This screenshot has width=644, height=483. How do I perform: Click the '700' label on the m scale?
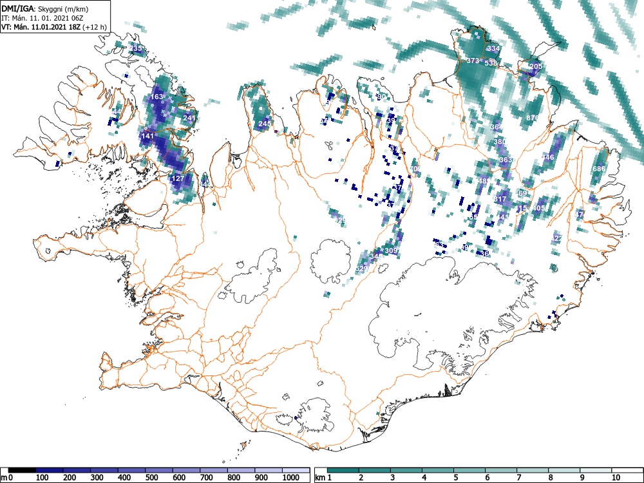click(206, 477)
